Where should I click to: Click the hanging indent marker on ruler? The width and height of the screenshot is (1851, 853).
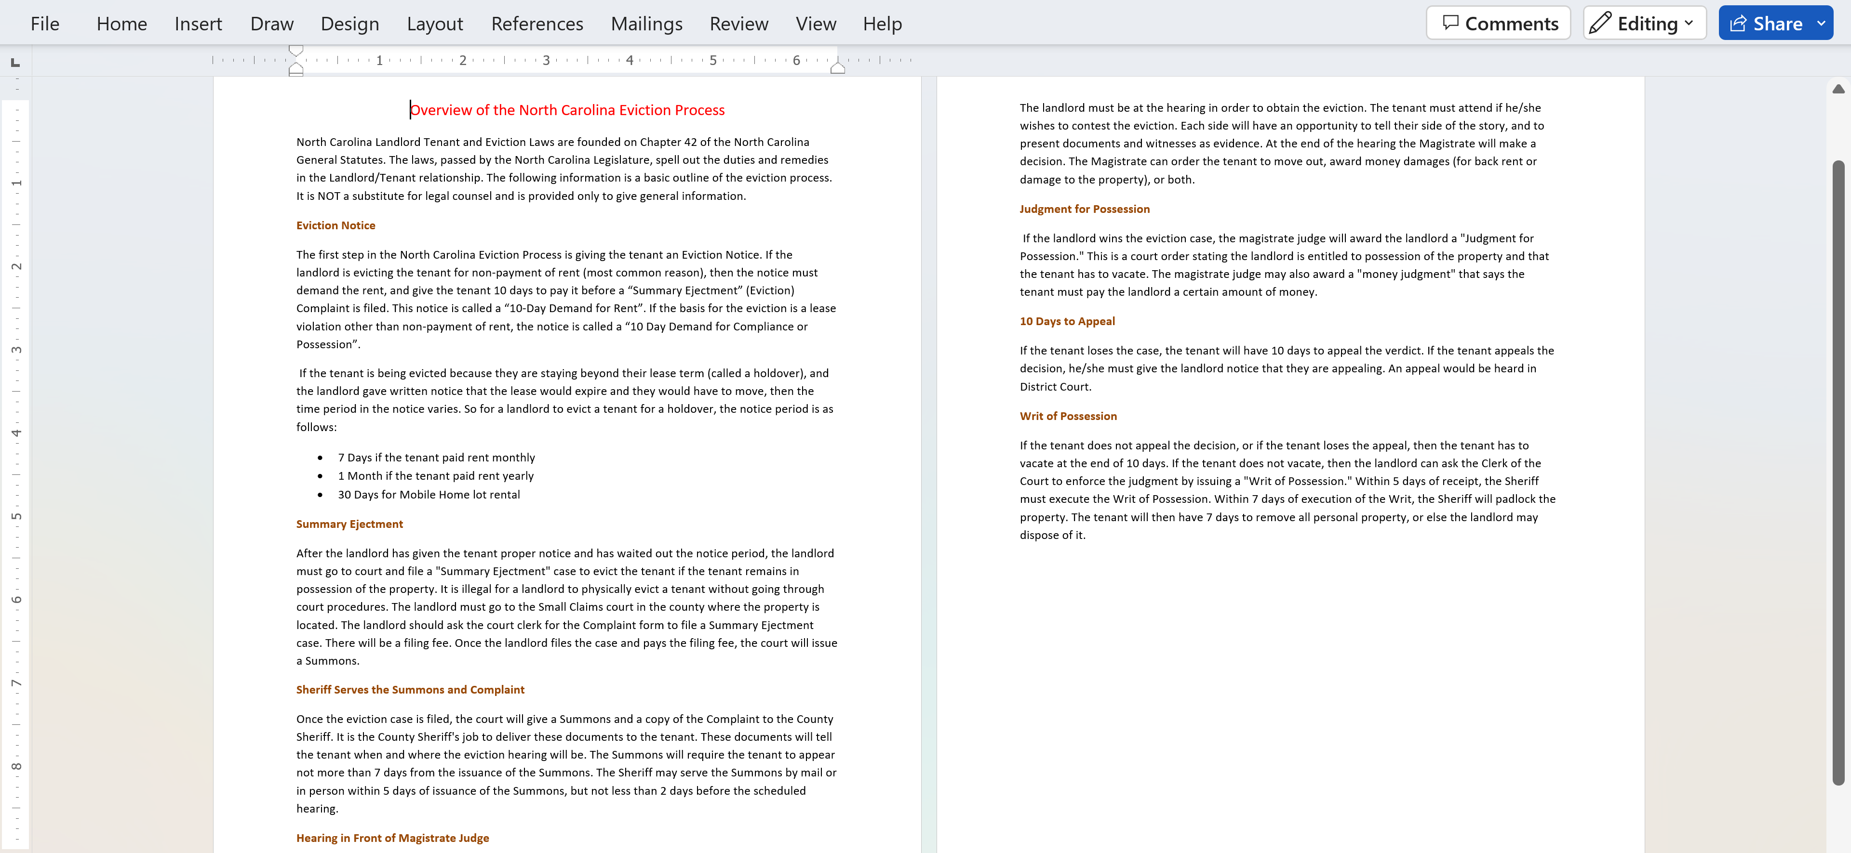point(295,69)
